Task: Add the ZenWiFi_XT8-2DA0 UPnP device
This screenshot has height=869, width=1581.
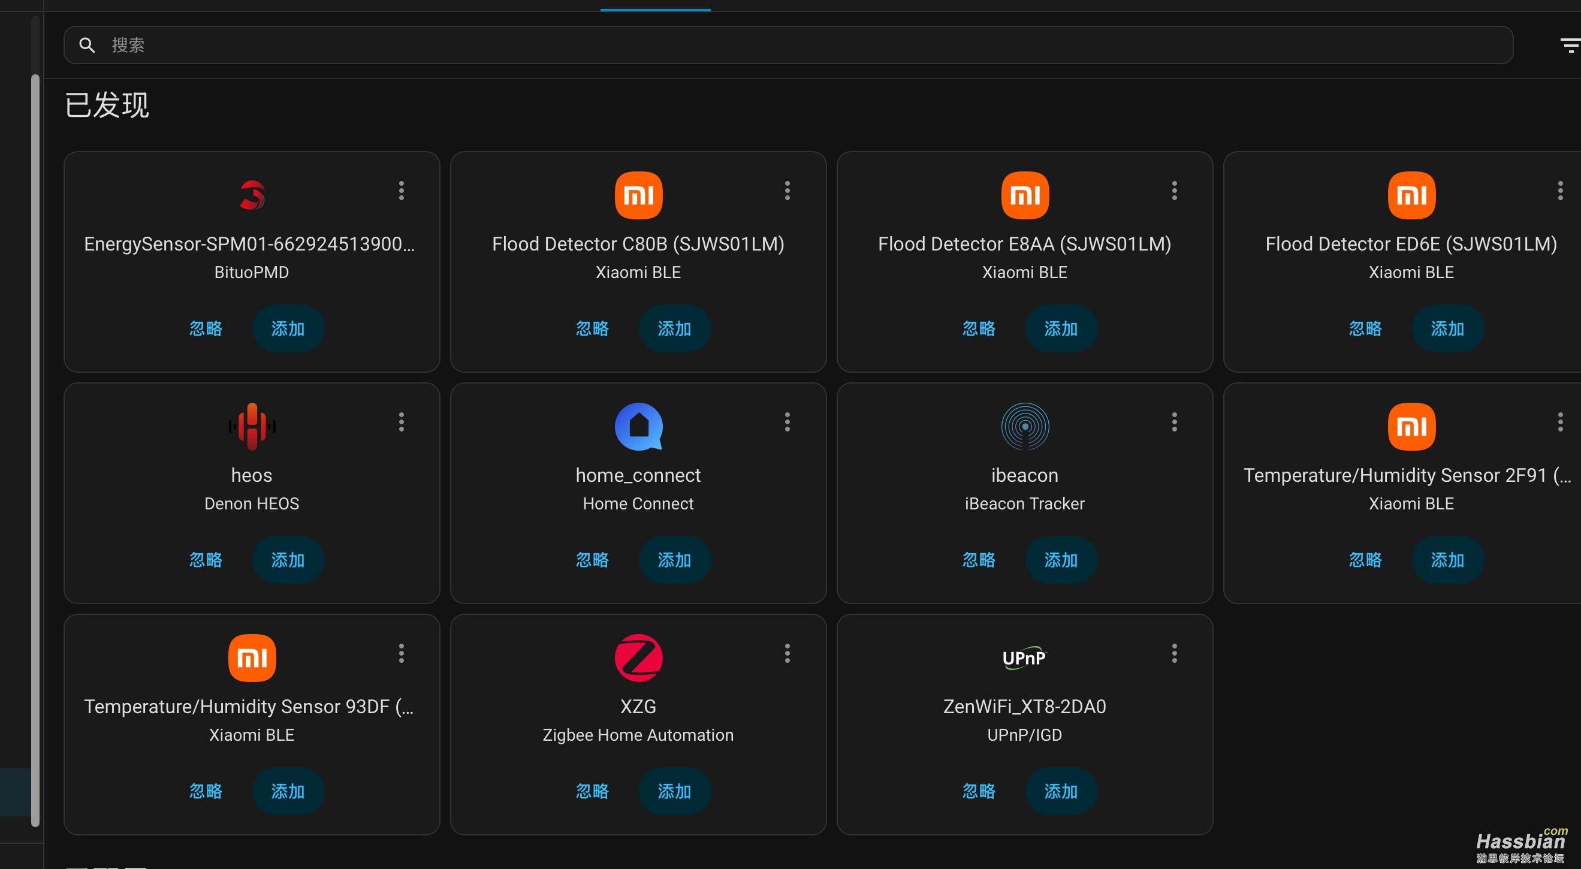Action: click(x=1061, y=792)
